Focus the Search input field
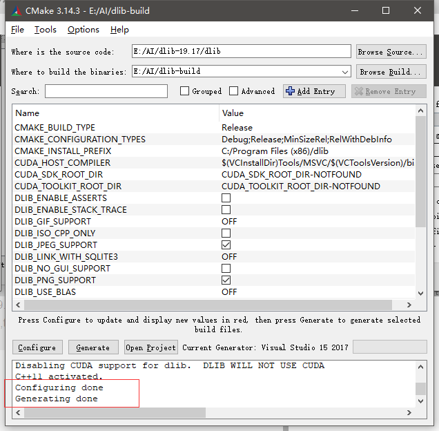 (106, 91)
